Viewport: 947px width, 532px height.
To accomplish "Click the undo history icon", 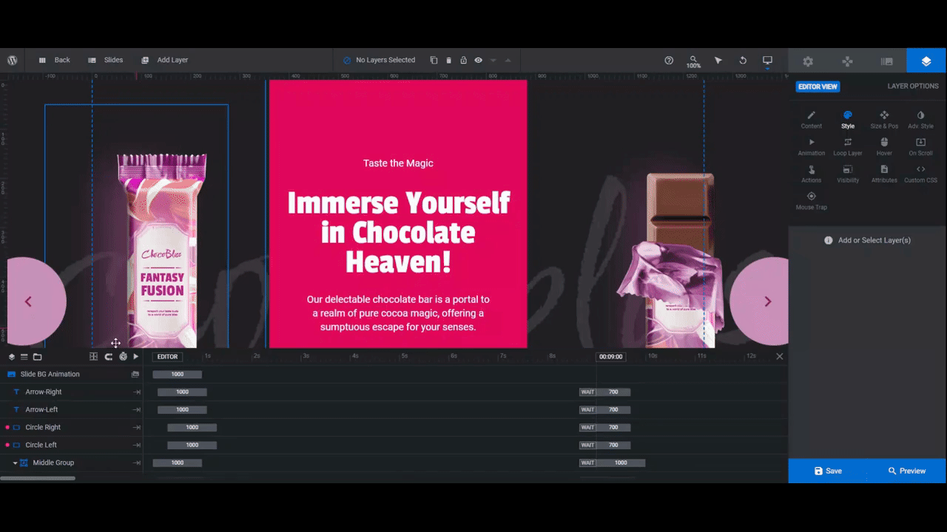I will click(743, 60).
